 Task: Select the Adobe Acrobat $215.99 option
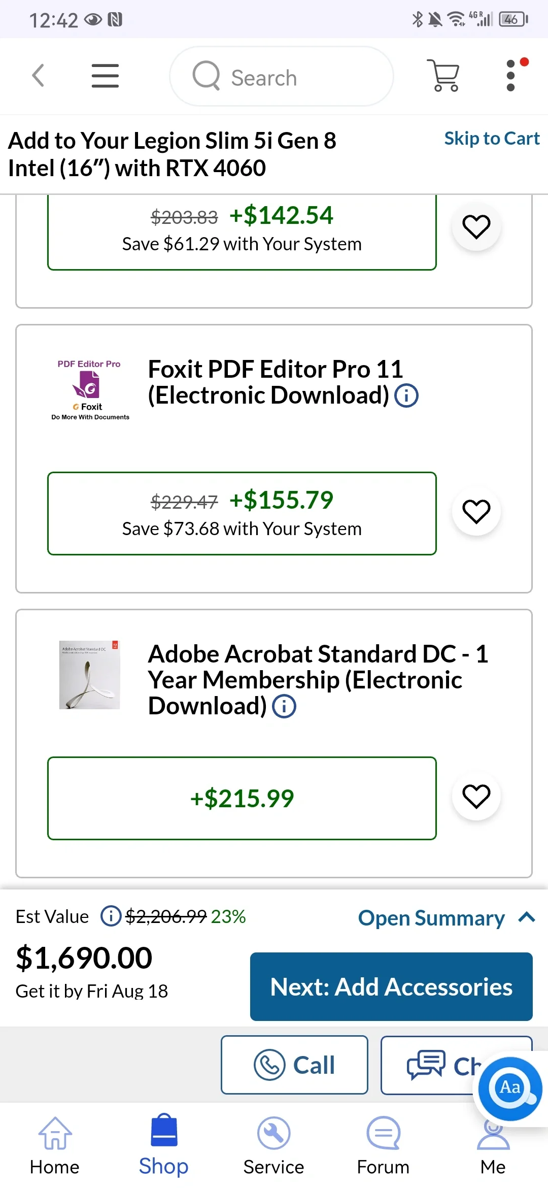pyautogui.click(x=242, y=798)
